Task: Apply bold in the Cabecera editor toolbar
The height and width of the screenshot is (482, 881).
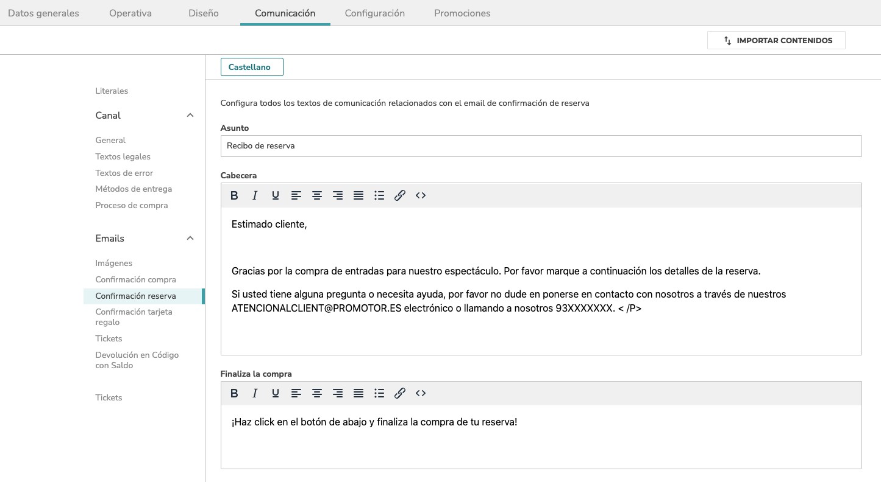Action: (234, 195)
